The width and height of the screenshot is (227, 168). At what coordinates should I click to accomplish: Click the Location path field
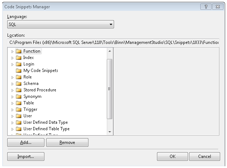pos(113,42)
